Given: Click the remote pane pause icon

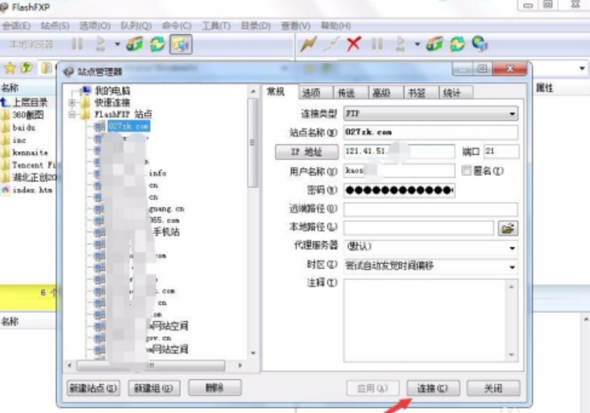Looking at the screenshot, I should (x=377, y=44).
